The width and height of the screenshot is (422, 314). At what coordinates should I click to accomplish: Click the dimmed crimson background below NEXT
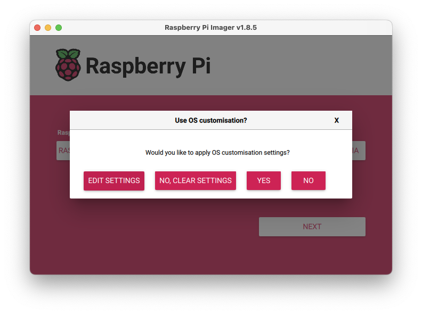[312, 255]
